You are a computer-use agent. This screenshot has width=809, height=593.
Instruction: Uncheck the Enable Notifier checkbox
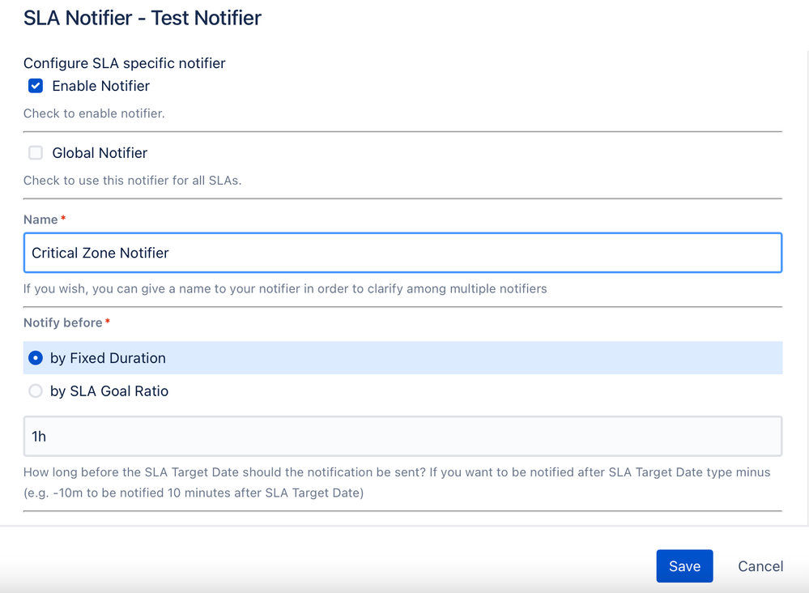[36, 86]
